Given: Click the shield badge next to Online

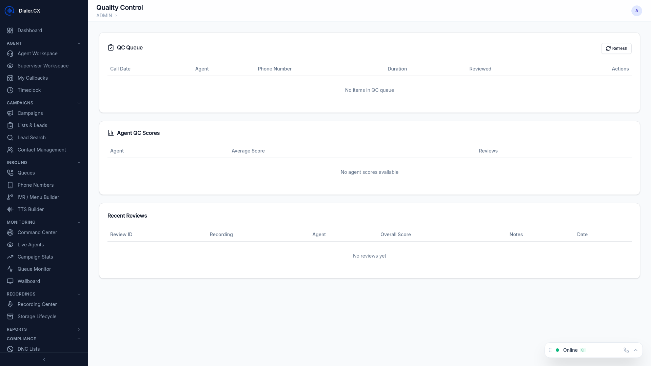Looking at the screenshot, I should click(583, 350).
